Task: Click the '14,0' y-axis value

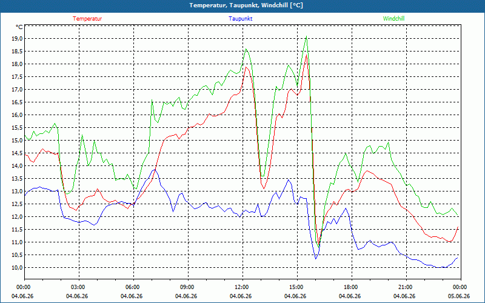Action: (17, 165)
